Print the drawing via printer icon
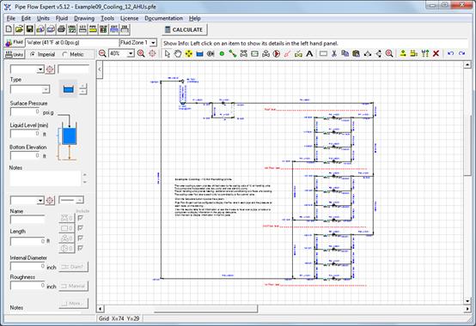 [61, 29]
